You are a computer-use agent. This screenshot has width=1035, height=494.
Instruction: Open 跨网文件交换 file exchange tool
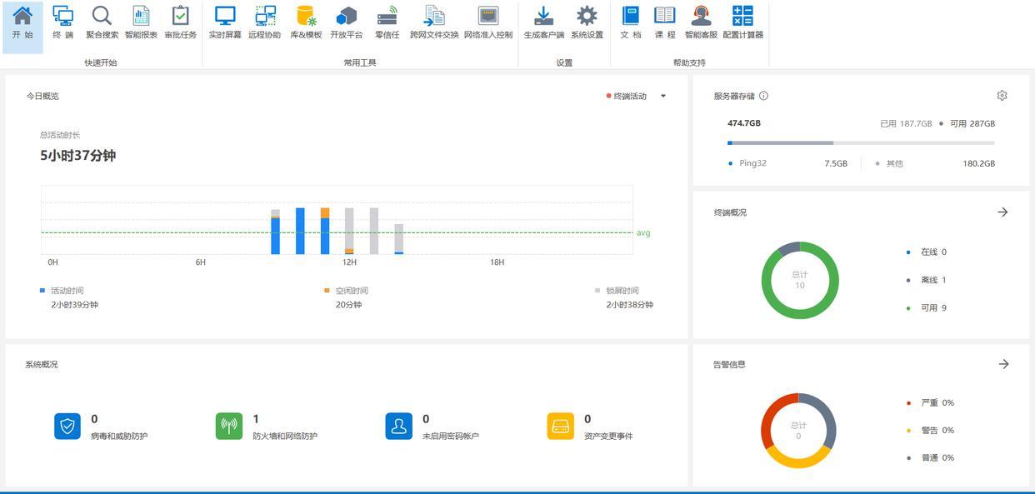coord(433,22)
